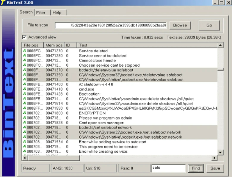The height and width of the screenshot is (177, 232).
Task: Click the ANSI icon on the cmd.exe row
Action: coord(24,89)
